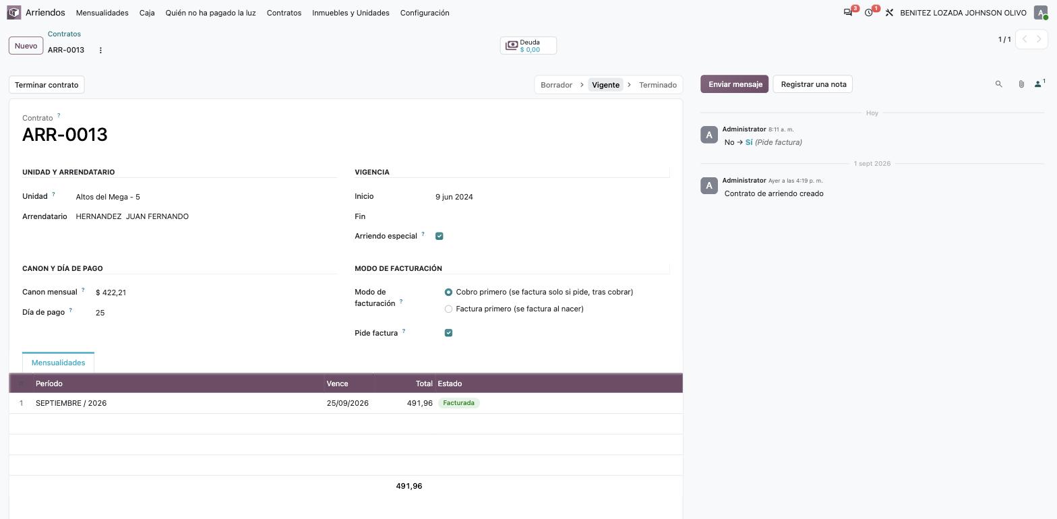Open the Arrendatario field dropdown
This screenshot has width=1057, height=519.
205,216
